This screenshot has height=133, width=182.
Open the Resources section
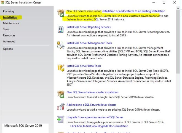pos(9,35)
